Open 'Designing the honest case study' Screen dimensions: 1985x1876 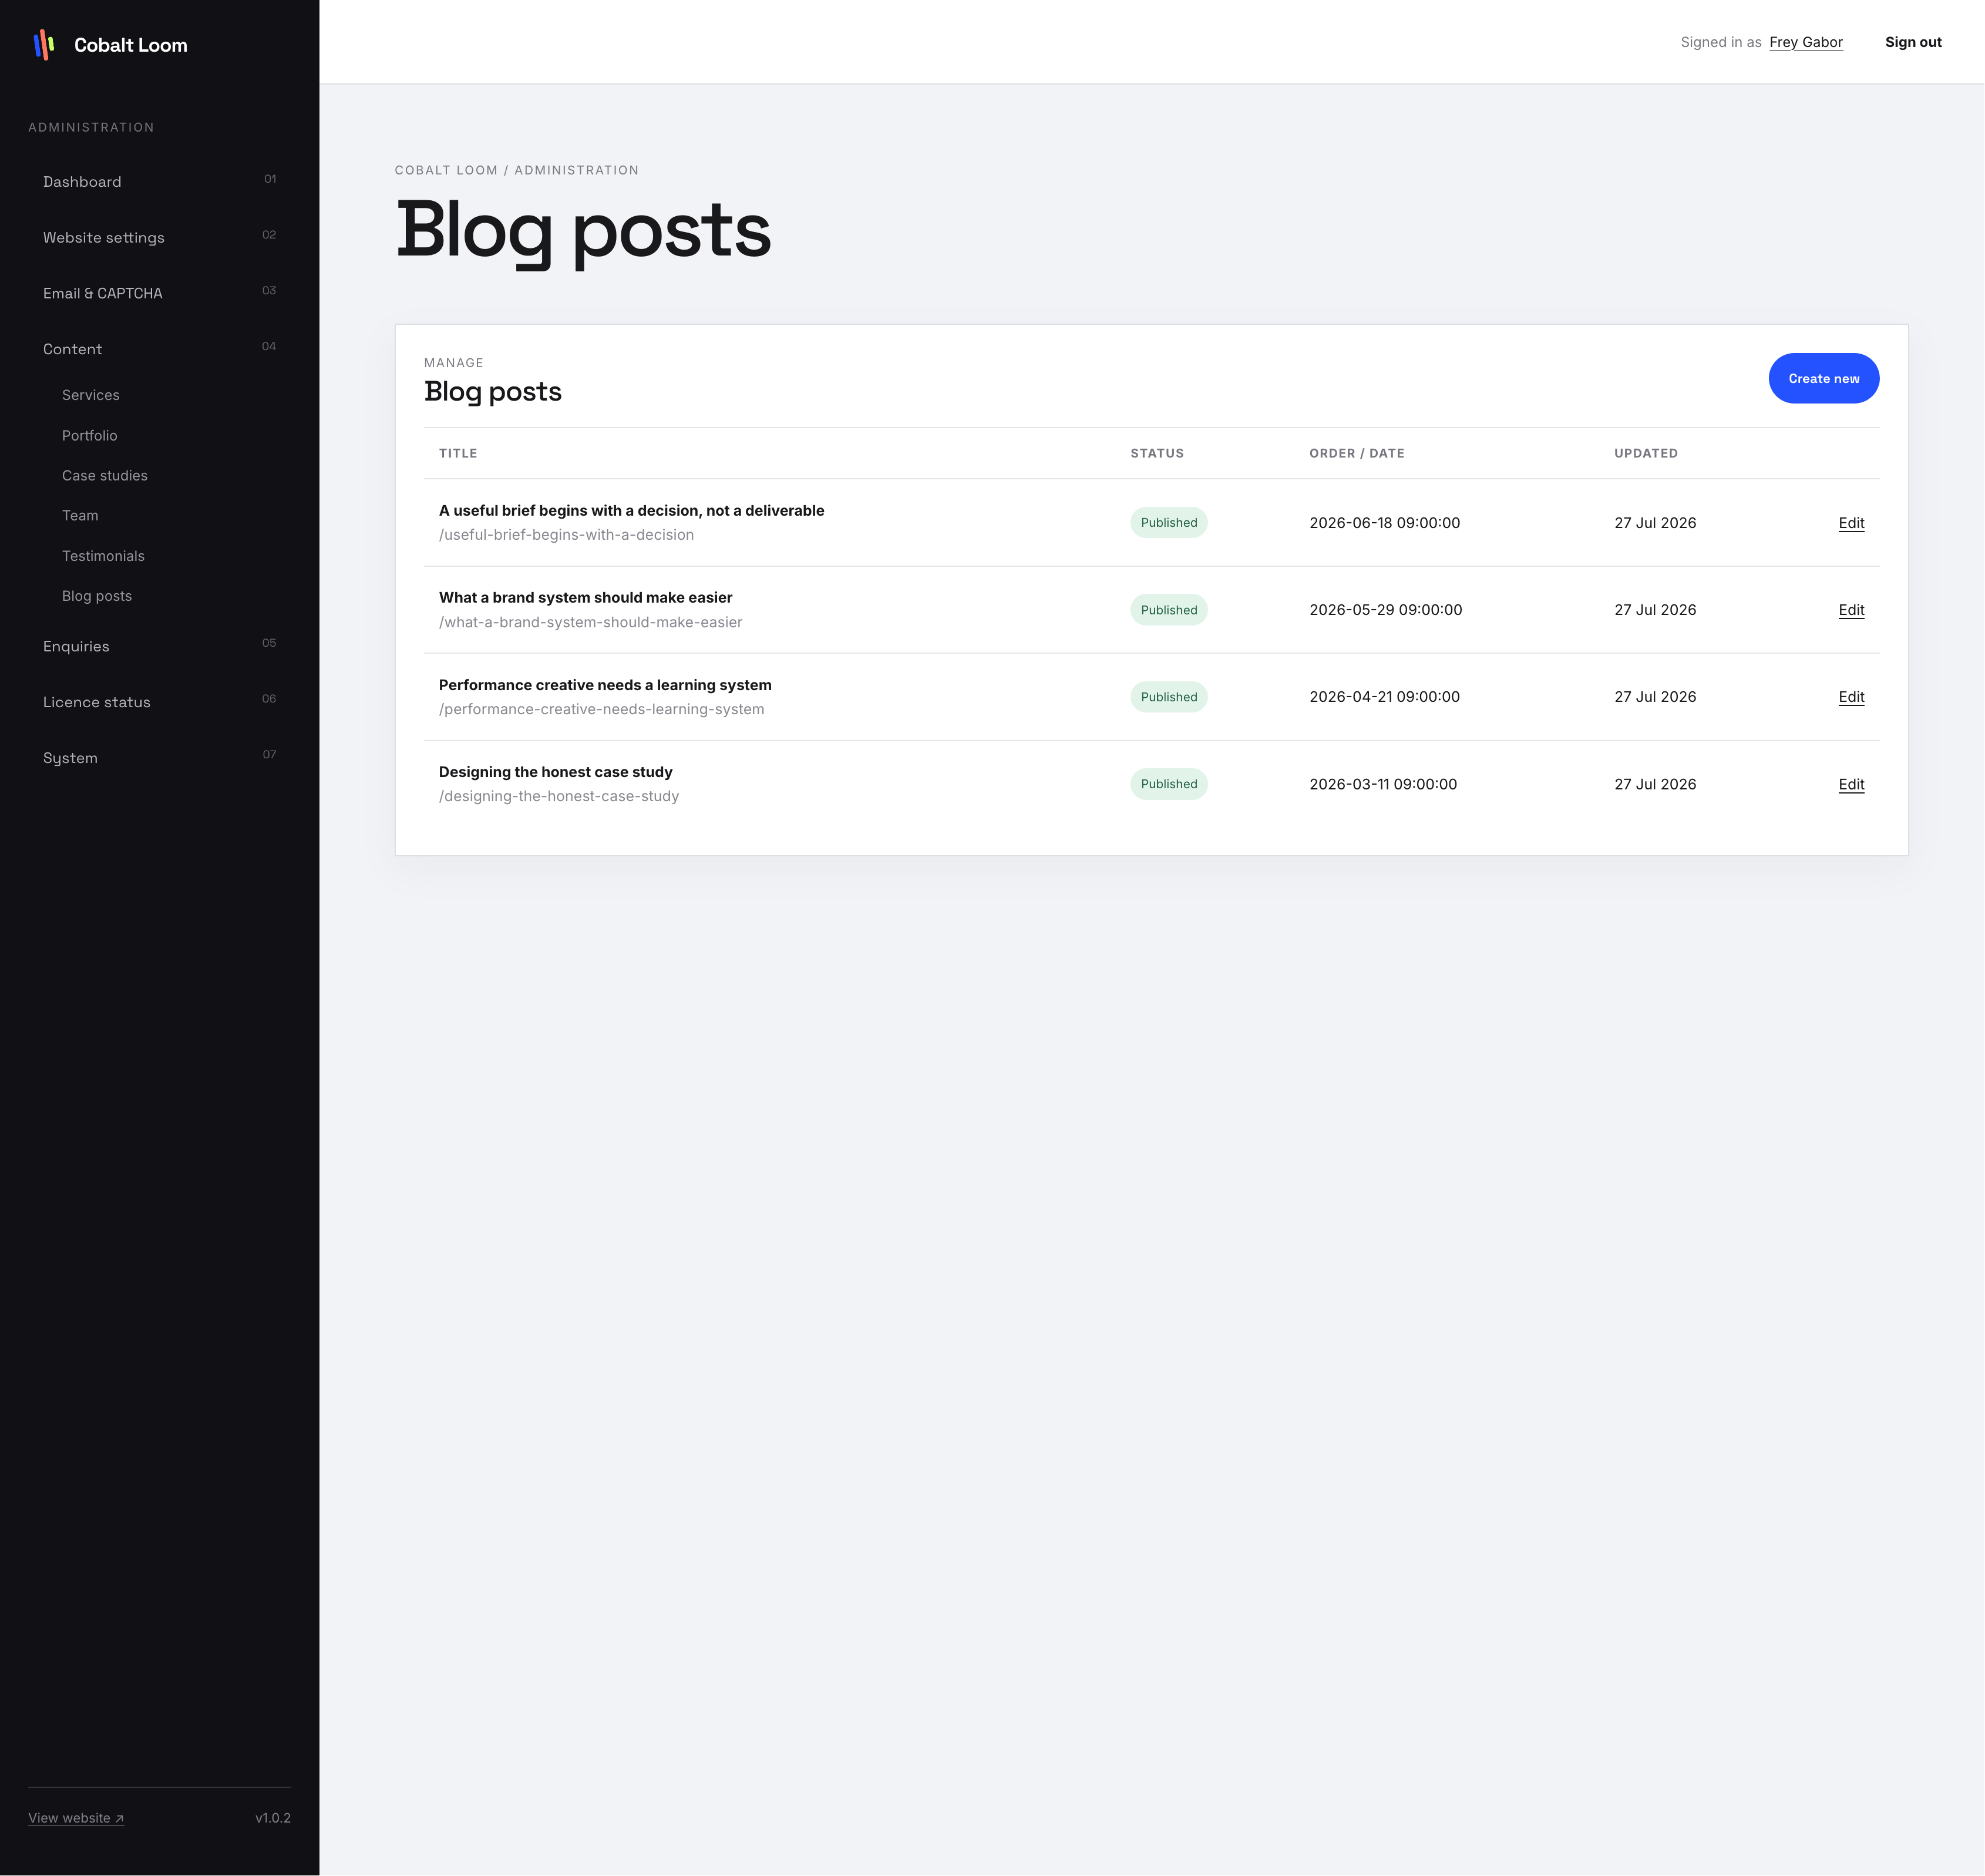[x=555, y=772]
